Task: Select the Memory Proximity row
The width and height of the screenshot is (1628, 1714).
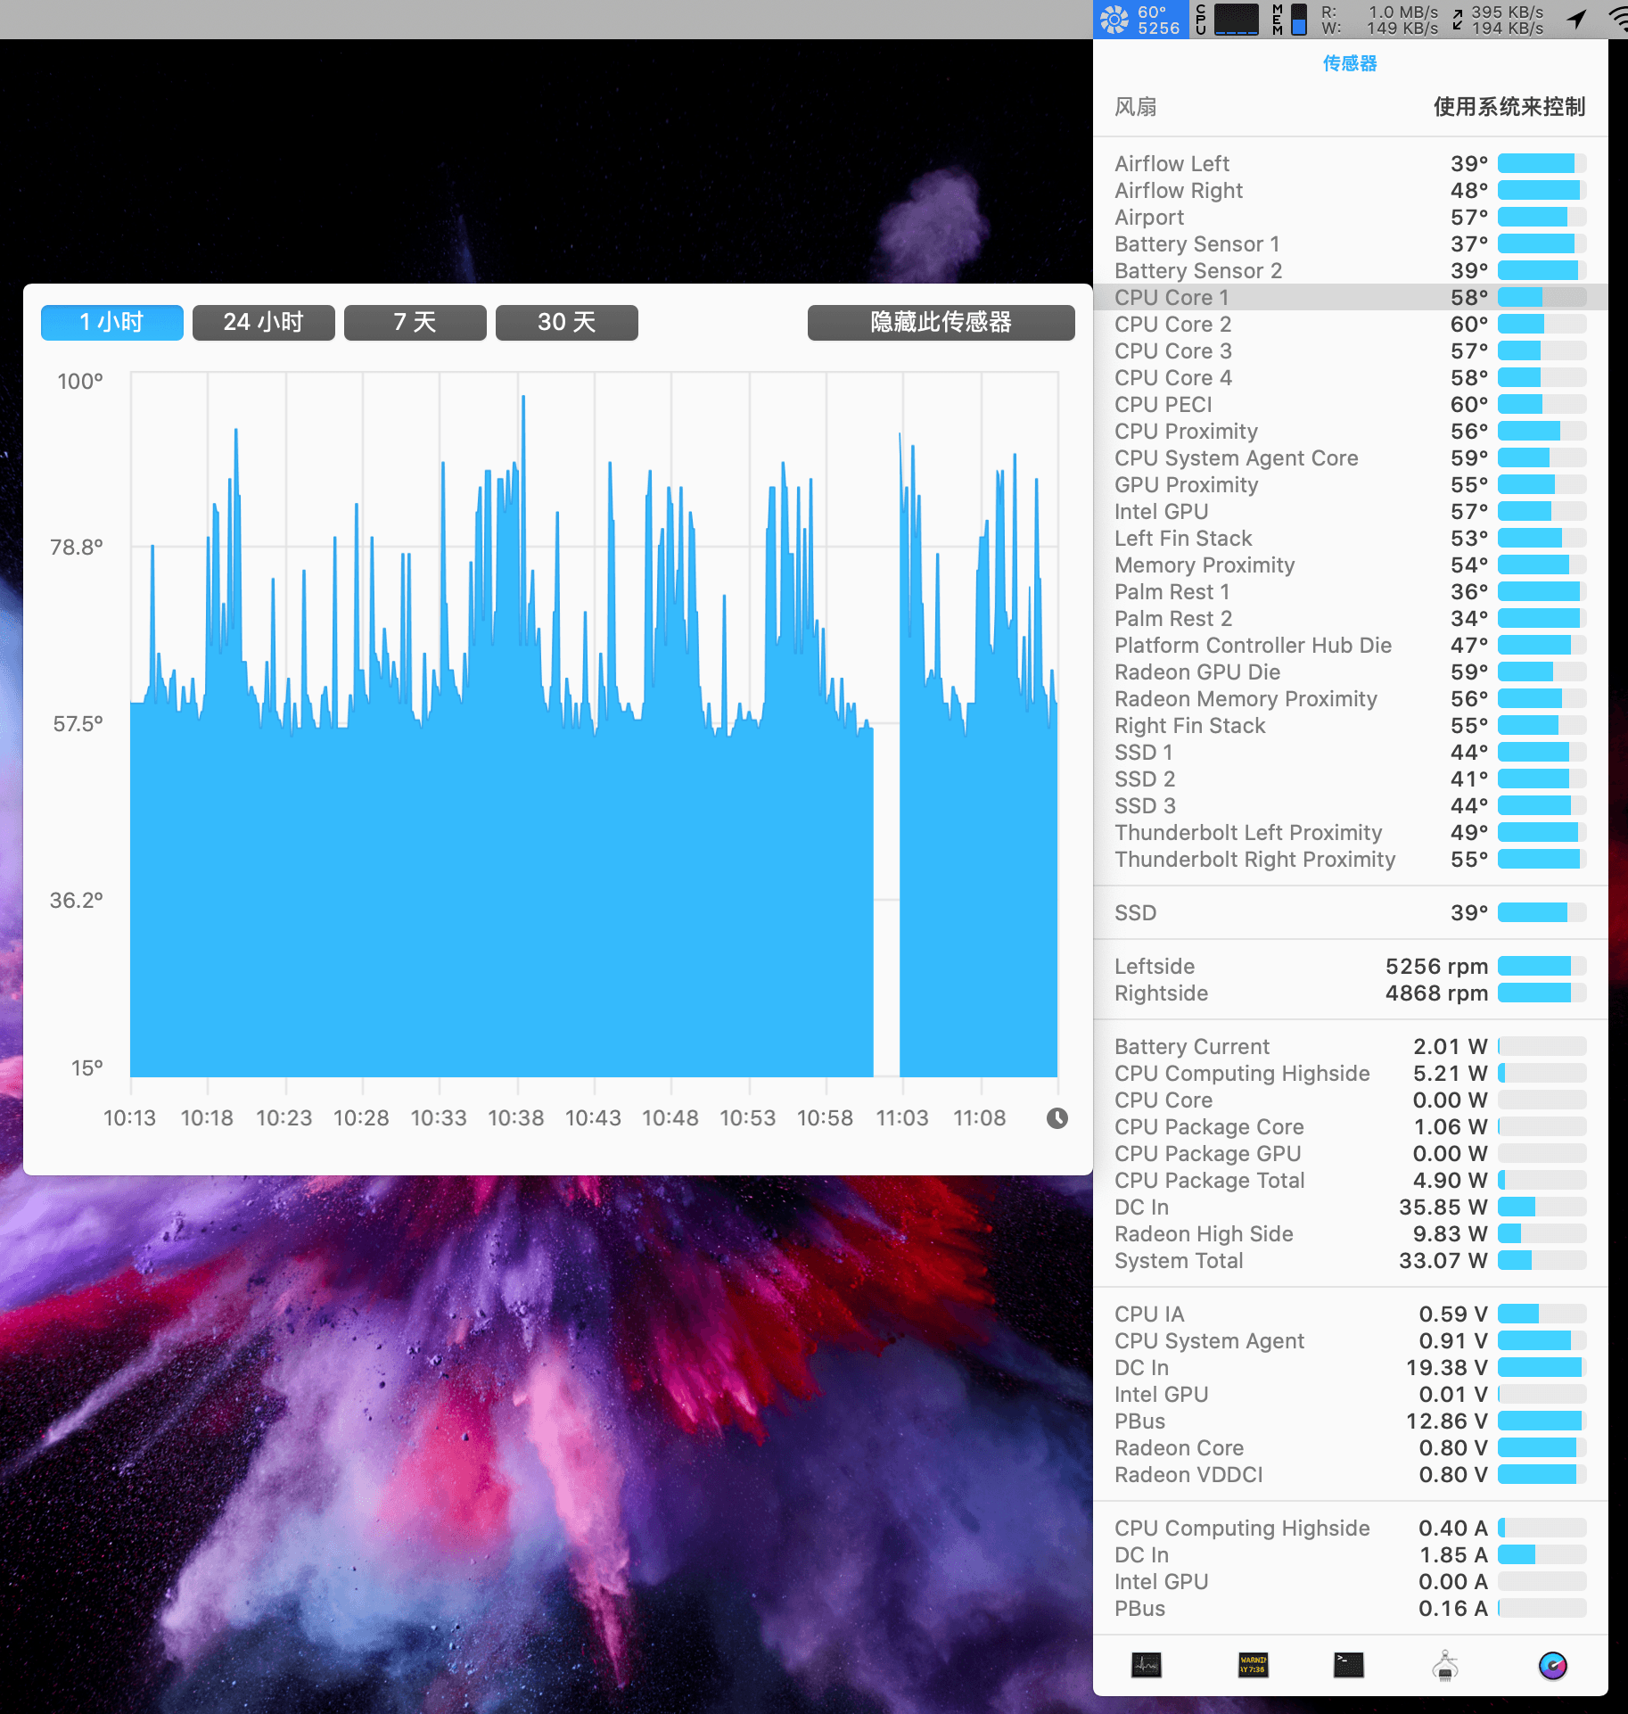Action: pos(1351,564)
